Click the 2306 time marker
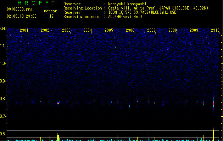This screenshot has width=223, height=141. coord(130,30)
